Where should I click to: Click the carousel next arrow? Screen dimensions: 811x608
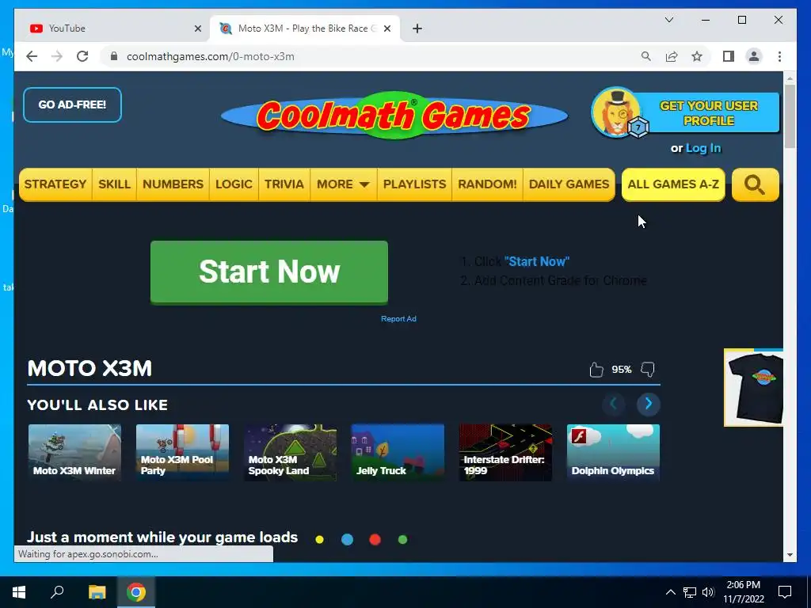648,404
